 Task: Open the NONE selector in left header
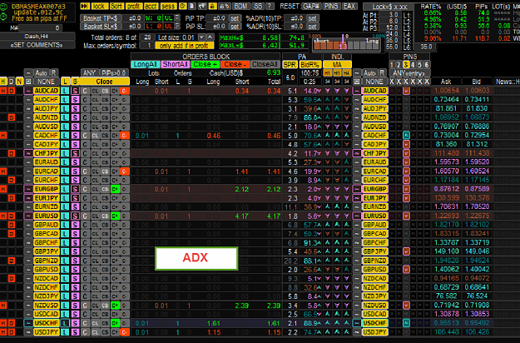pyautogui.click(x=46, y=82)
